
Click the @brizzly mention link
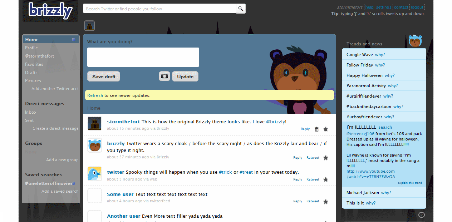[x=275, y=122]
